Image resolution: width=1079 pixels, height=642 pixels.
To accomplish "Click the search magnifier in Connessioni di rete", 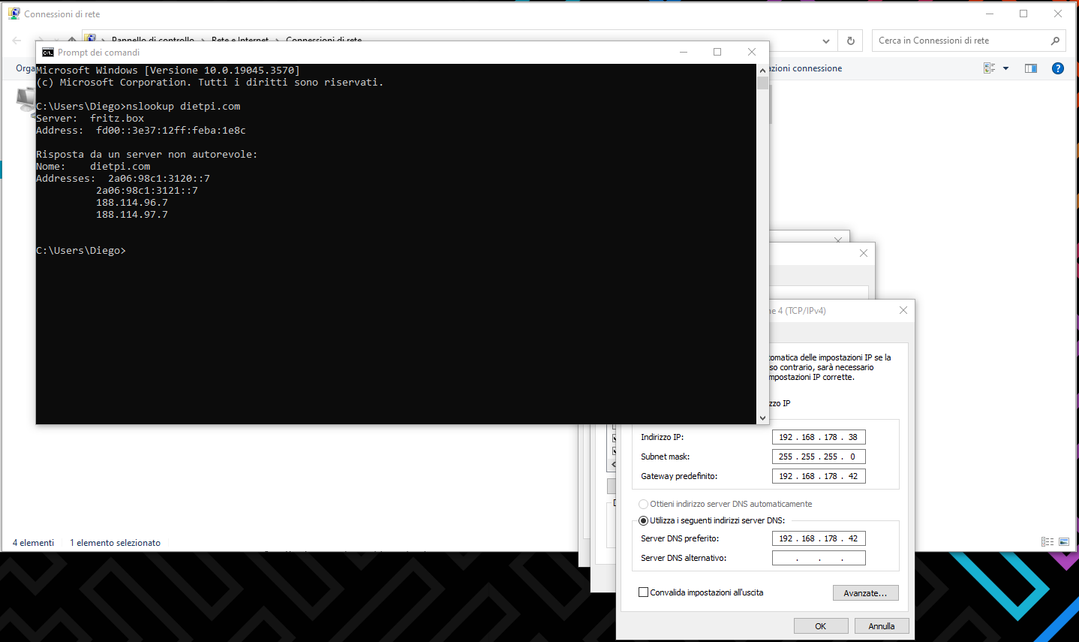I will pos(1055,41).
